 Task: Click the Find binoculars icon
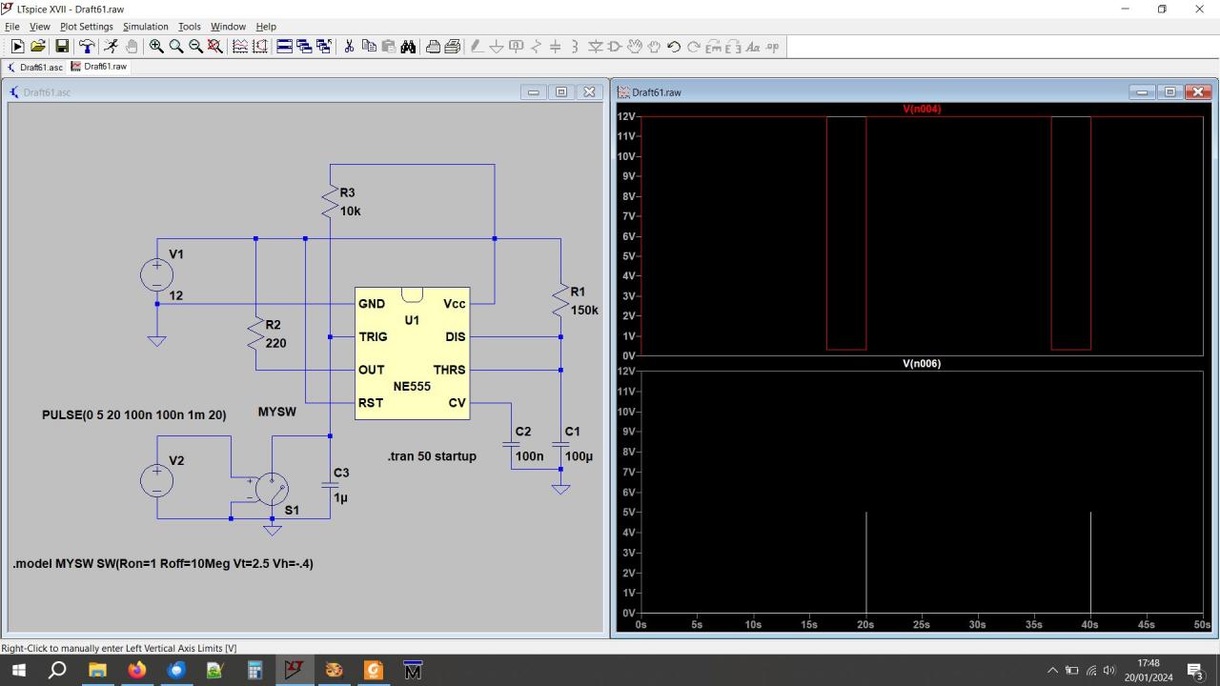pyautogui.click(x=408, y=47)
